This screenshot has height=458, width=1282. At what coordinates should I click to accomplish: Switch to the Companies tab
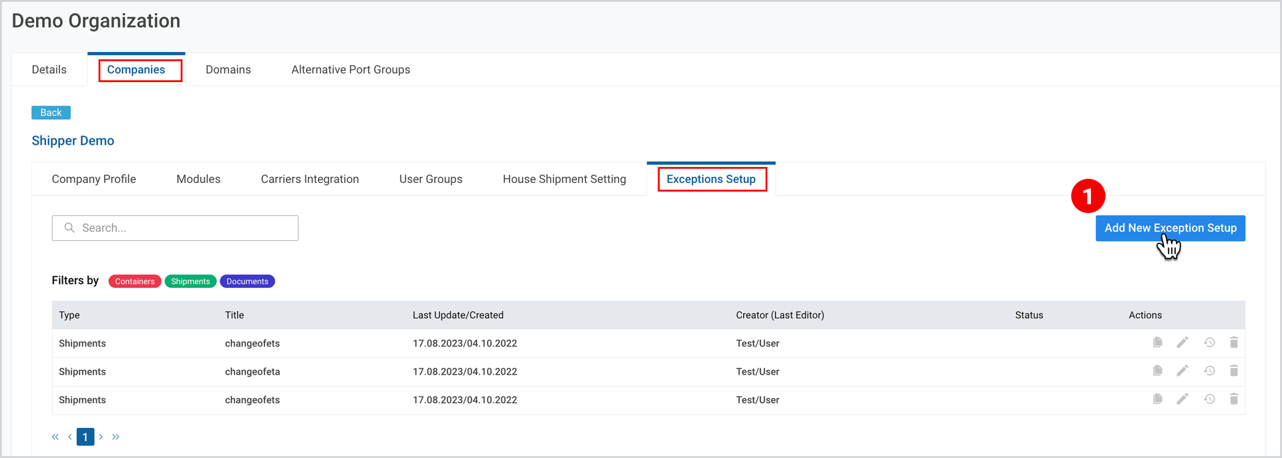[x=136, y=69]
